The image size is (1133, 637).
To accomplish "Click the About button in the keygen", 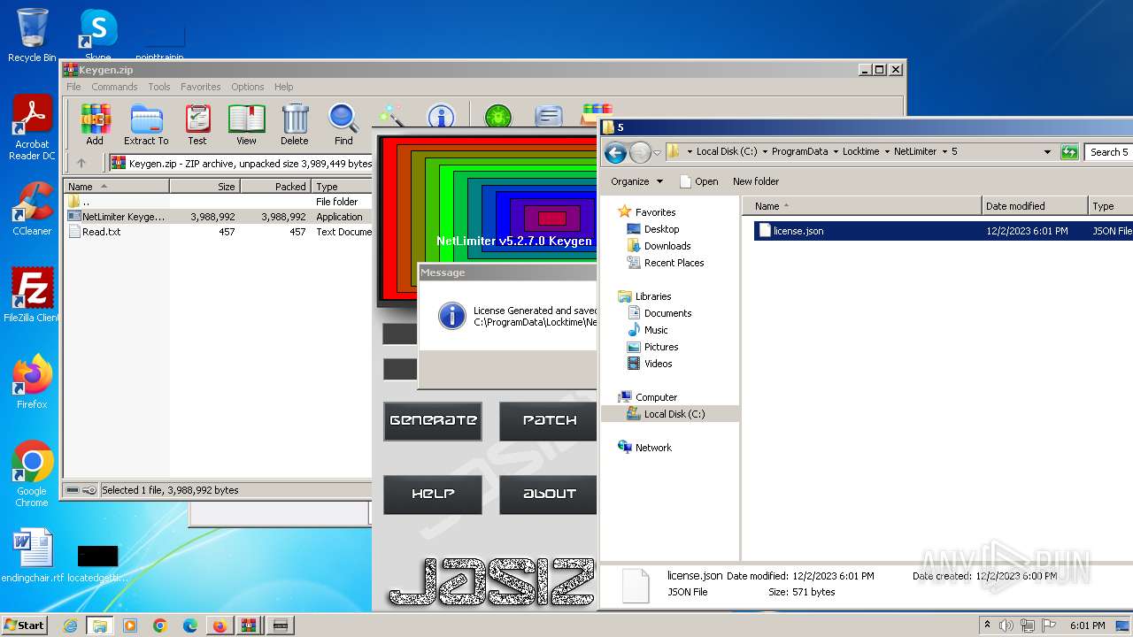I will [548, 495].
